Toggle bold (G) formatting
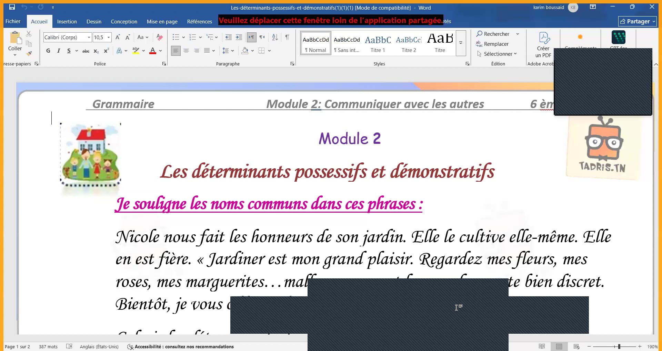The width and height of the screenshot is (662, 351). pos(48,51)
